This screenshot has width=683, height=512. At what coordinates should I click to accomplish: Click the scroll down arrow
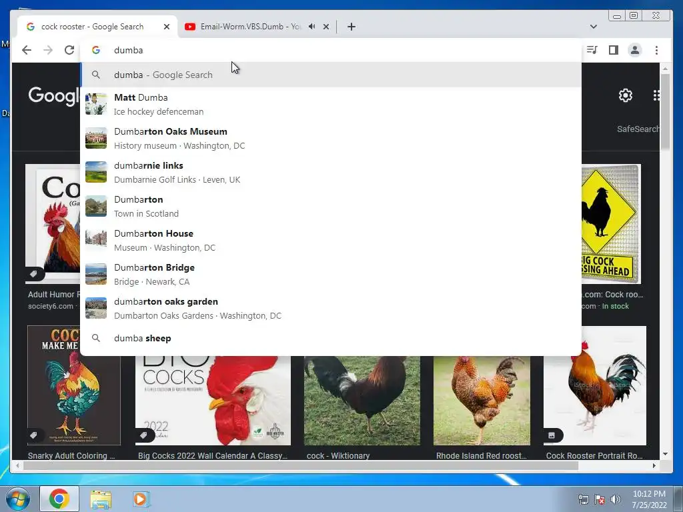coord(665,454)
